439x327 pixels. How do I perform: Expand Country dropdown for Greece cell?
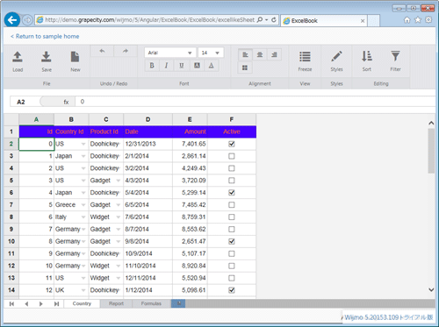point(83,205)
